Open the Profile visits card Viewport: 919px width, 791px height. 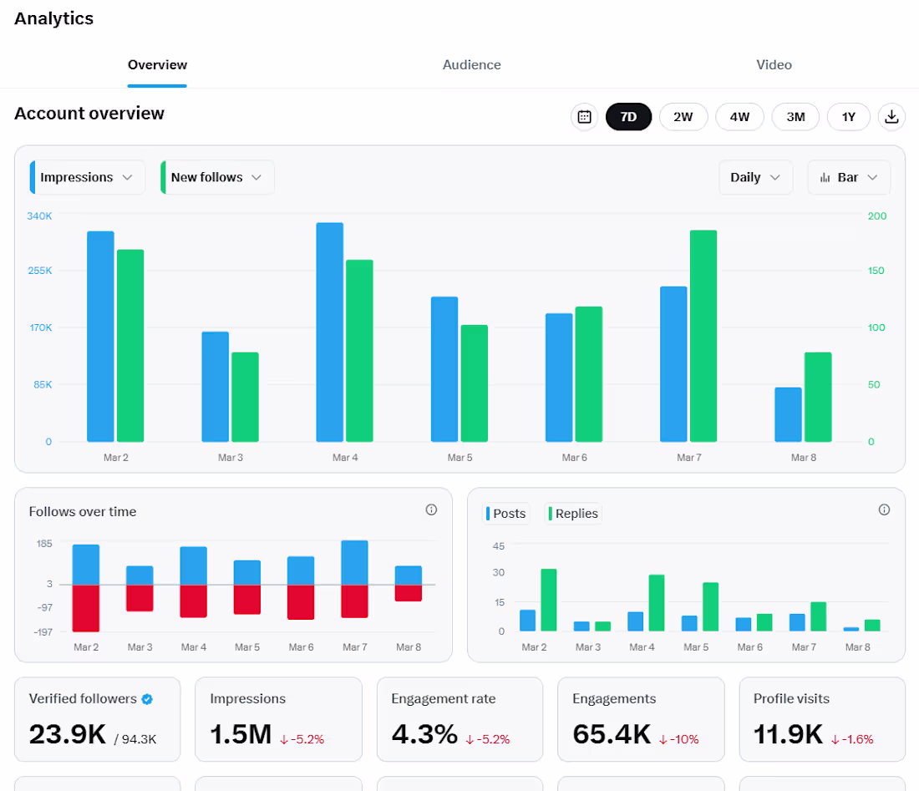coord(822,719)
